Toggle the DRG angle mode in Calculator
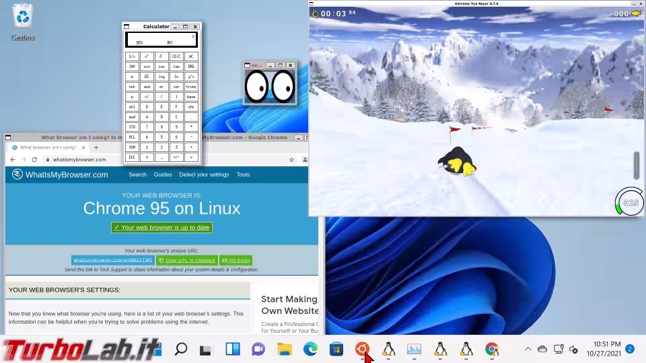Image resolution: width=646 pixels, height=363 pixels. [x=191, y=67]
